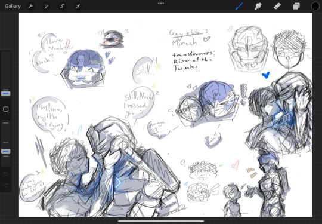Tap the handwritten 'Rise of the' text
322x224 pixels.
193,60
